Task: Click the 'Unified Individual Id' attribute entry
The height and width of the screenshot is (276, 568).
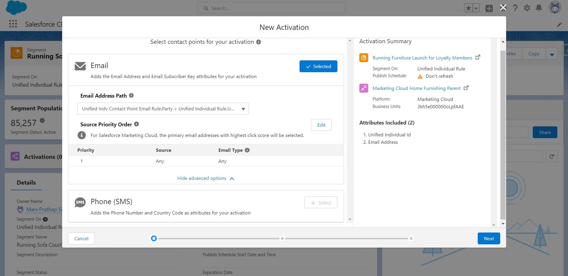Action: point(389,135)
